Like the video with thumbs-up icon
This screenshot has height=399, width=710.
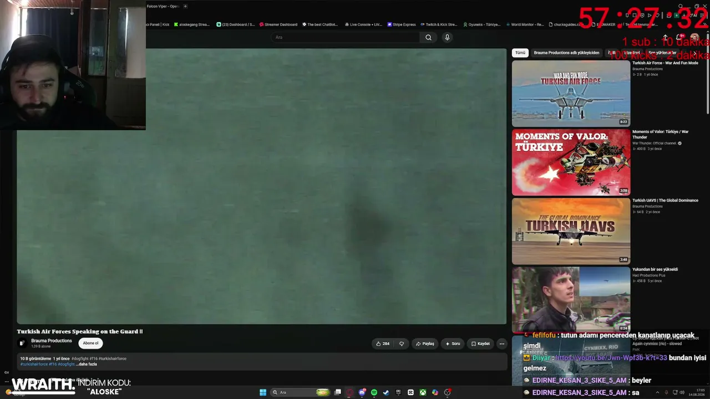383,344
